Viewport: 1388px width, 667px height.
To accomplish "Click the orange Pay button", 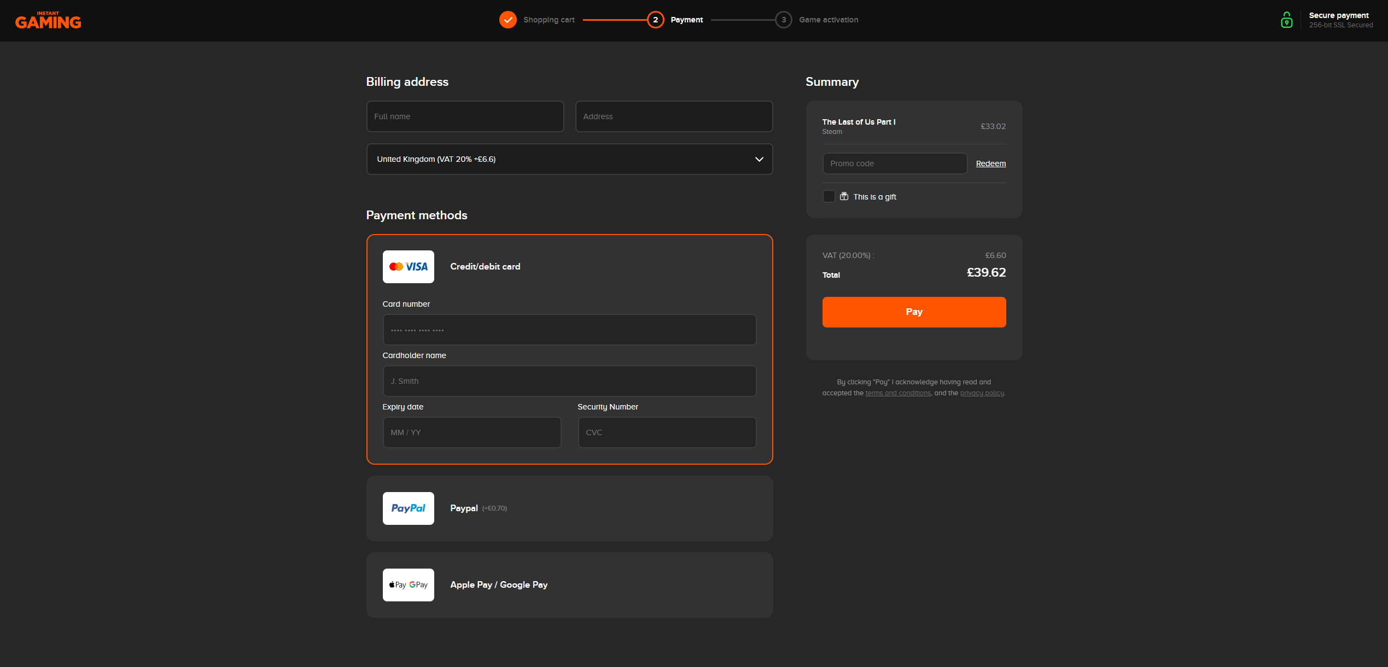I will click(x=913, y=312).
